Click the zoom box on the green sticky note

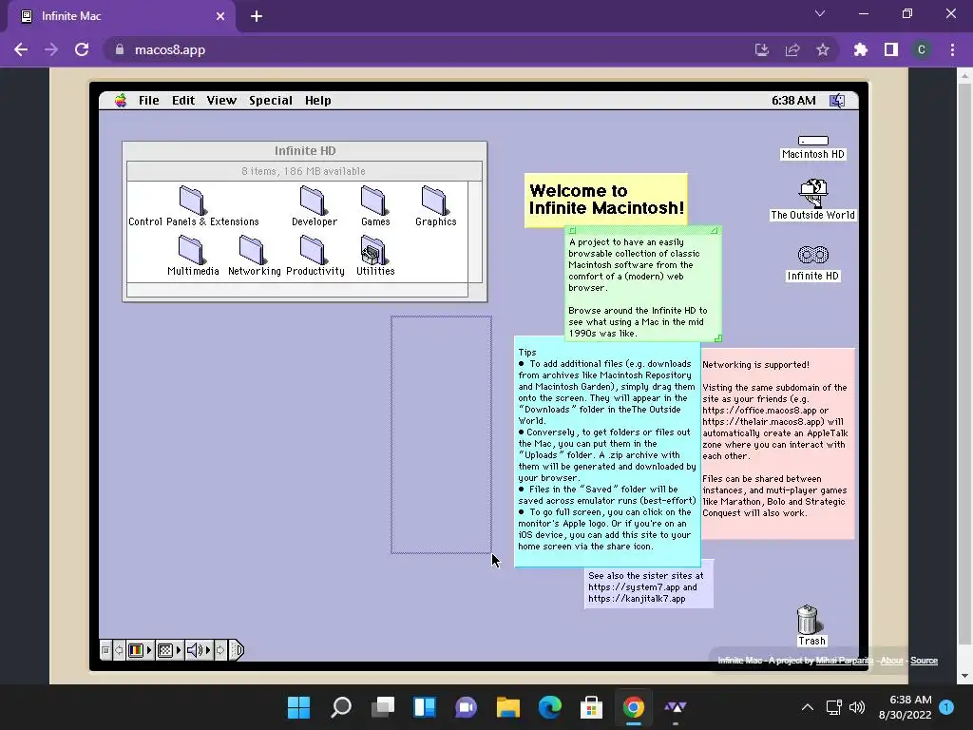pyautogui.click(x=715, y=231)
